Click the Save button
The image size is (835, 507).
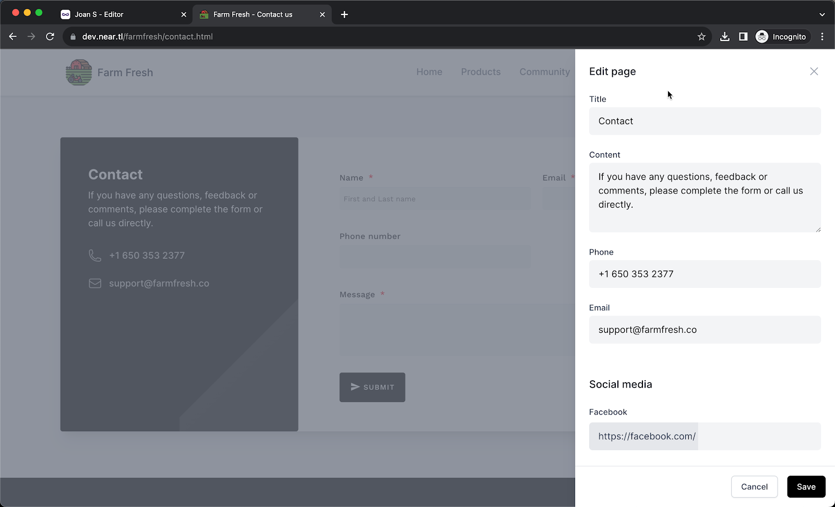[x=806, y=487]
